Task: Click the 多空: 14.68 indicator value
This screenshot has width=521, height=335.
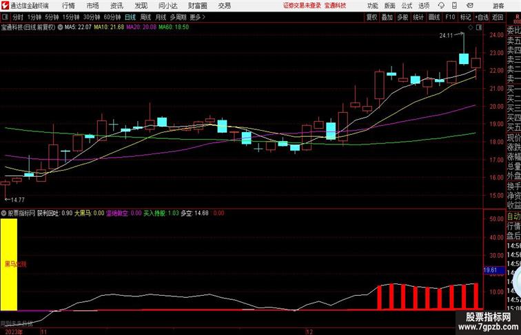Action: tap(195, 213)
